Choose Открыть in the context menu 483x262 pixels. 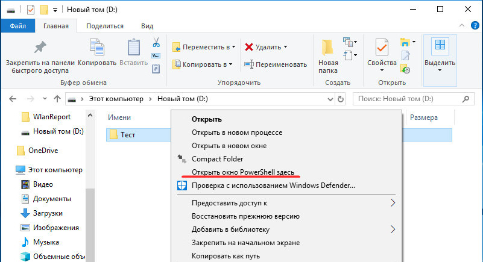click(x=206, y=119)
